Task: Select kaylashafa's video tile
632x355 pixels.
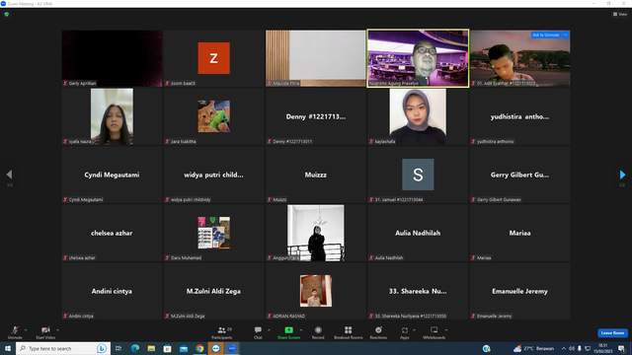Action: [x=418, y=116]
